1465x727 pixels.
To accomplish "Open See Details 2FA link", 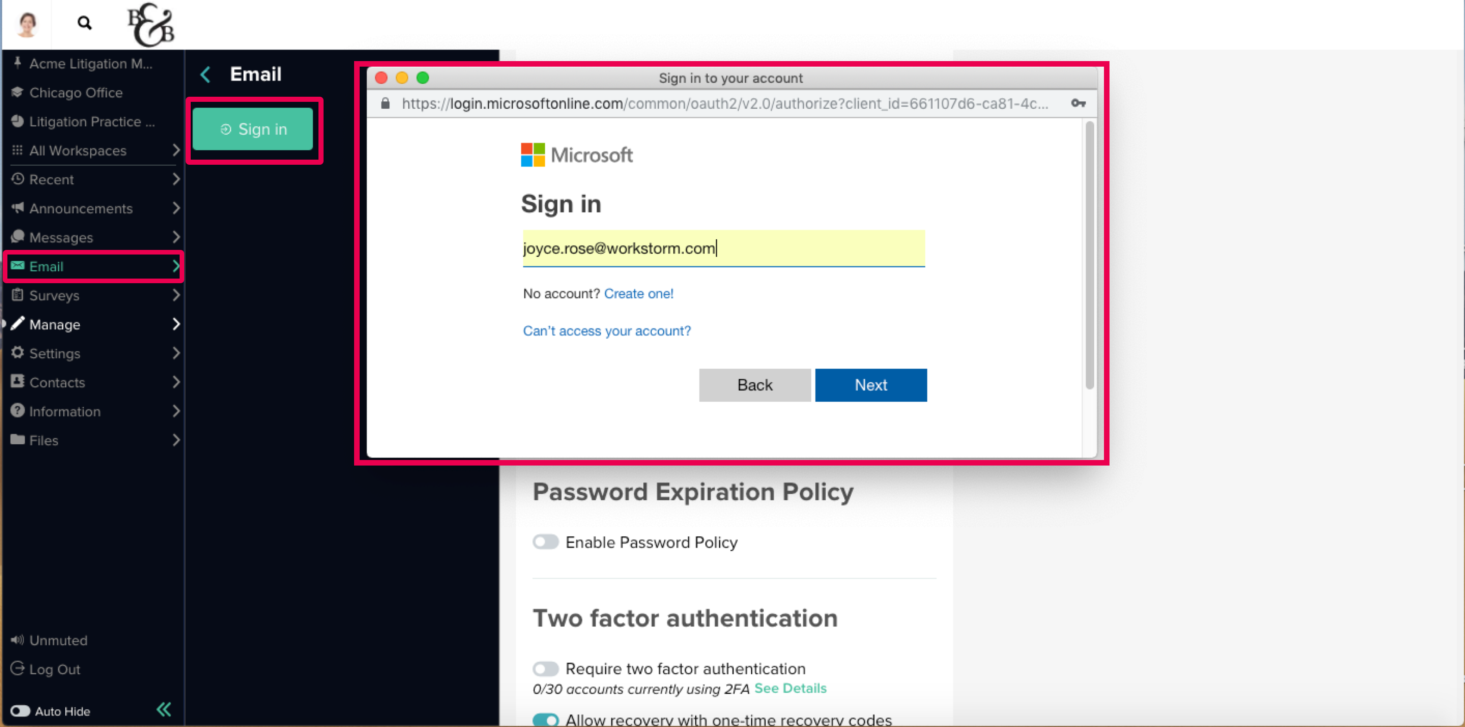I will point(791,688).
